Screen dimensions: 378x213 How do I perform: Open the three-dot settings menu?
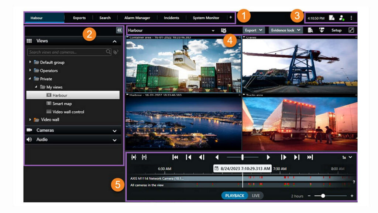click(x=351, y=18)
